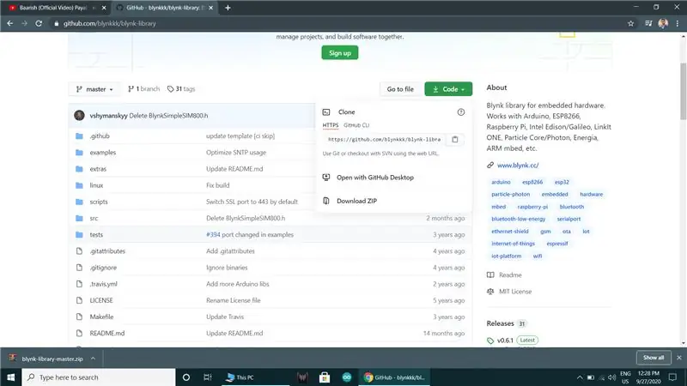
Task: Click the examples folder icon
Action: coord(79,153)
